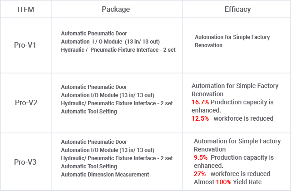The height and width of the screenshot is (191, 291).
Task: Click the red 9.5% production capacity figure
Action: point(201,157)
